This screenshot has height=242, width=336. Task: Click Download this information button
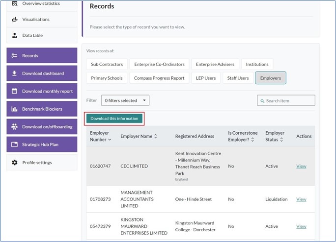click(114, 119)
